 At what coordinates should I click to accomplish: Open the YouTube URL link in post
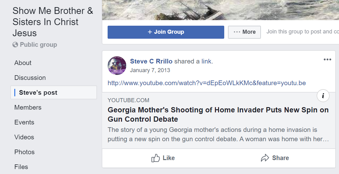point(207,83)
